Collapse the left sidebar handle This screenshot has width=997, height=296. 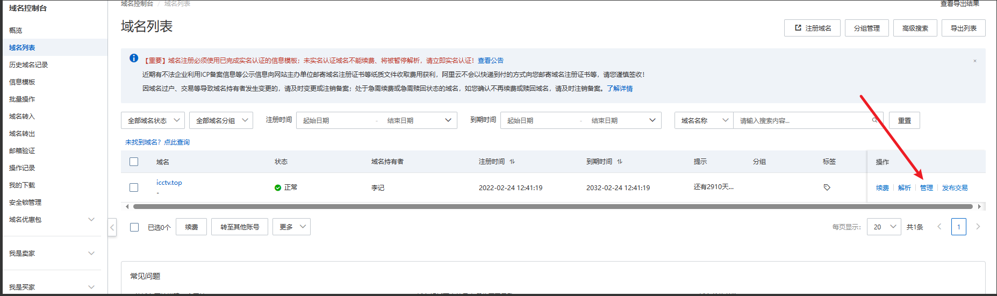[x=112, y=227]
